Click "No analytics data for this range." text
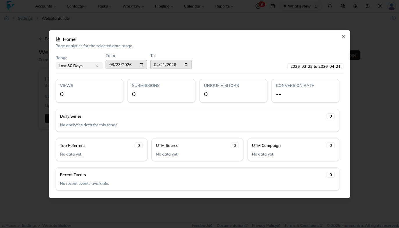Viewport: 399px width, 228px height. click(x=89, y=125)
